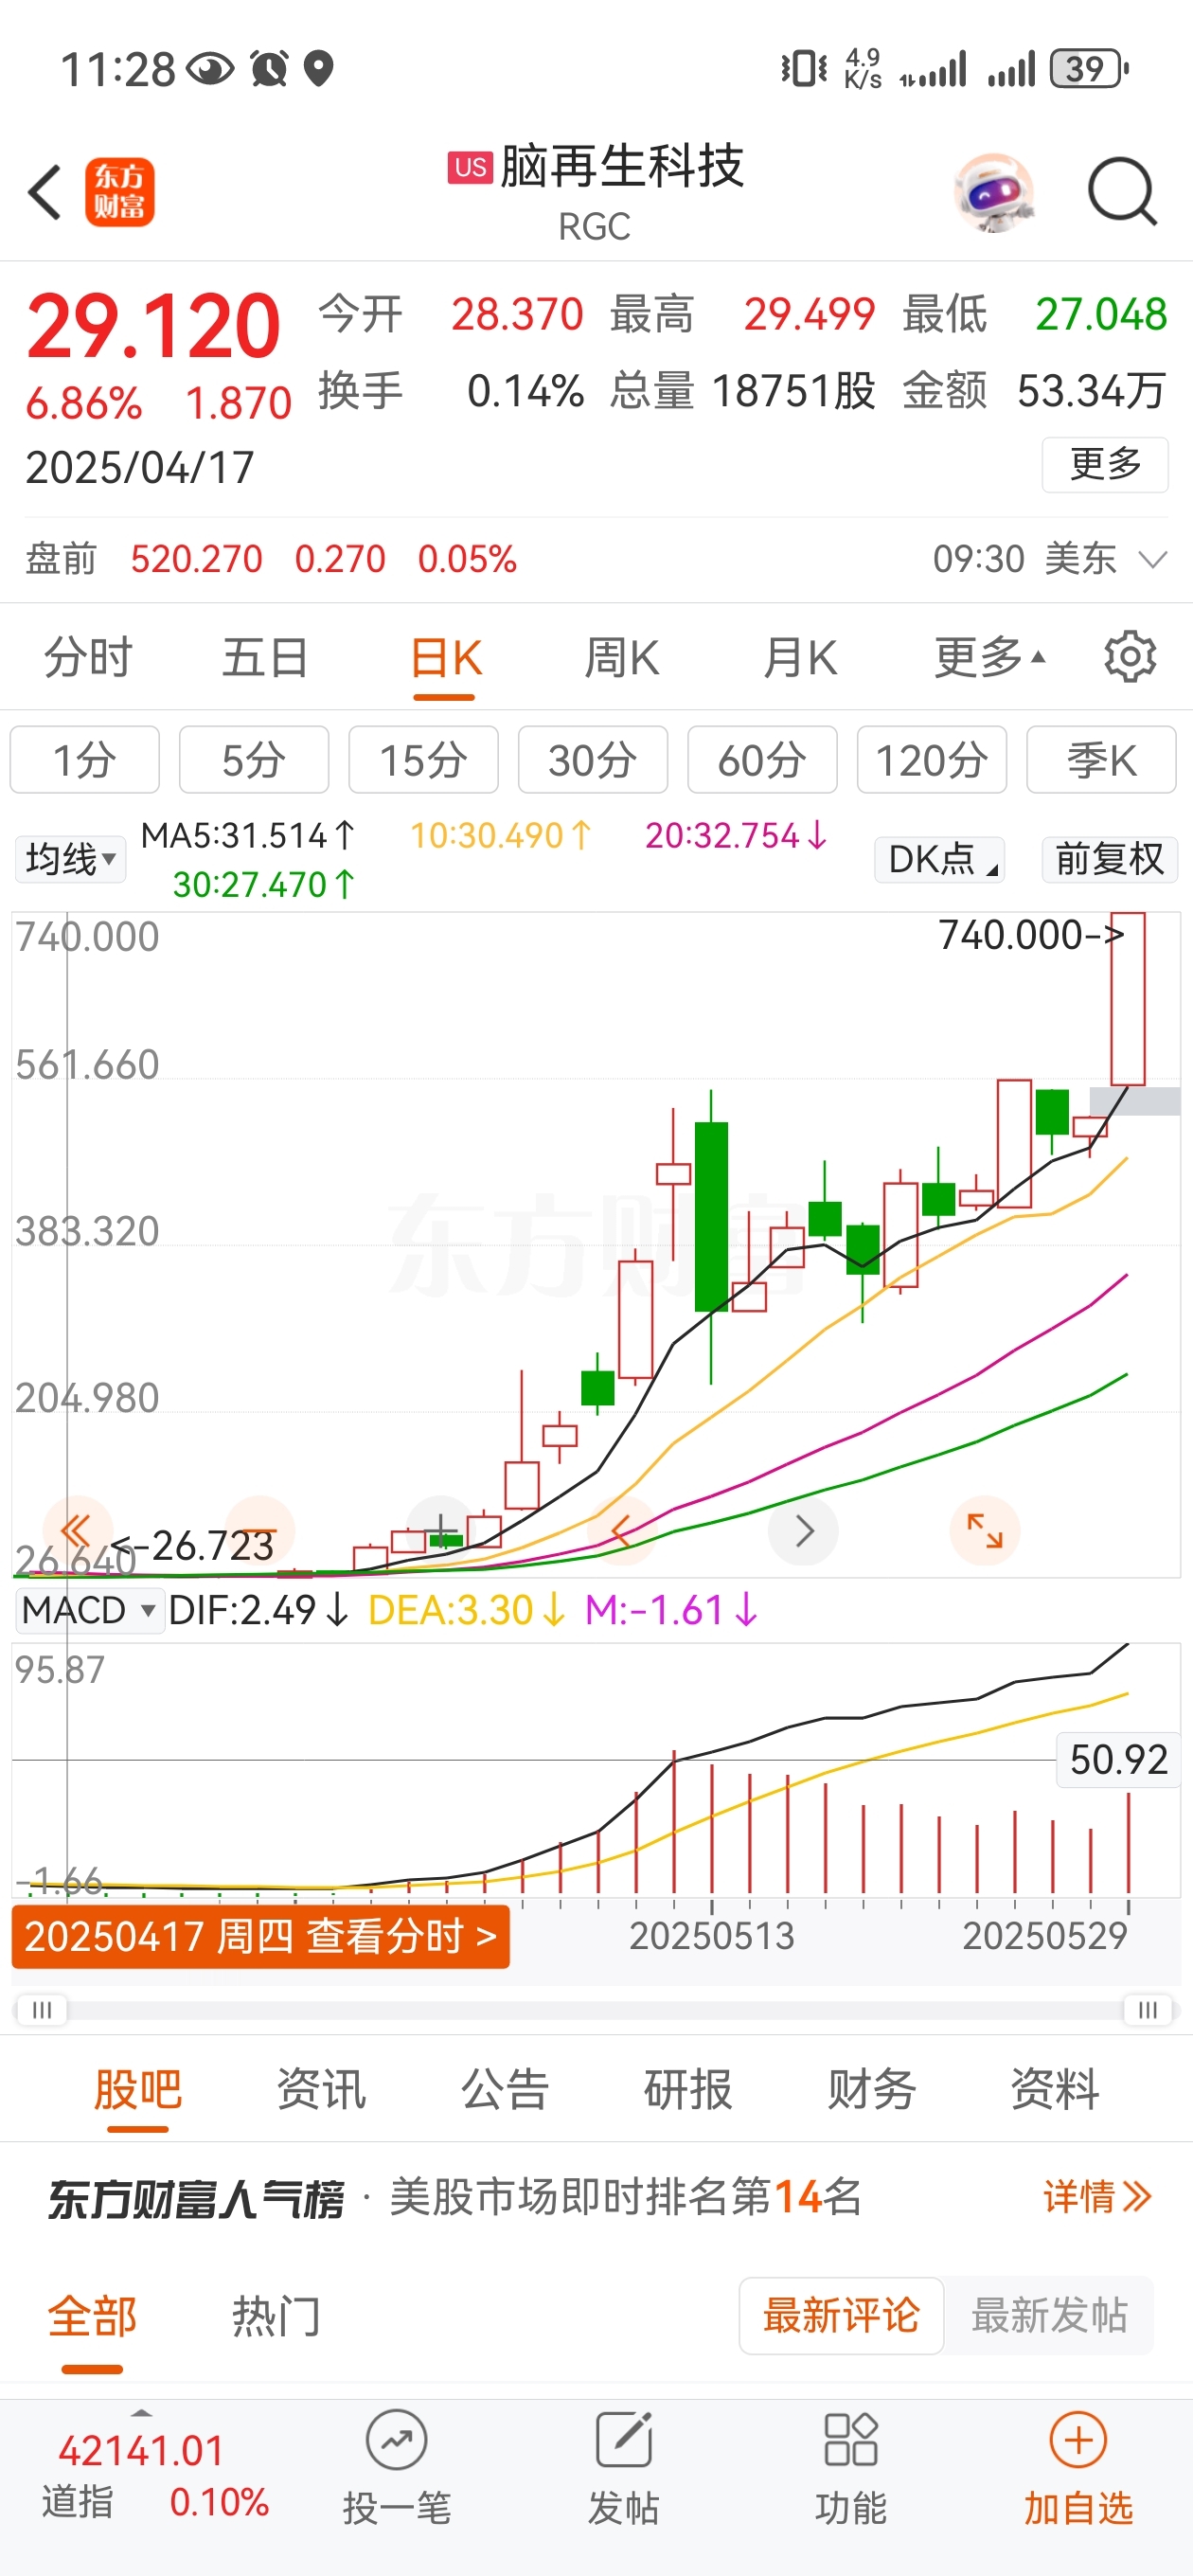Tap 美股市场即时排名第14名 text
This screenshot has width=1193, height=2576.
tap(626, 2197)
